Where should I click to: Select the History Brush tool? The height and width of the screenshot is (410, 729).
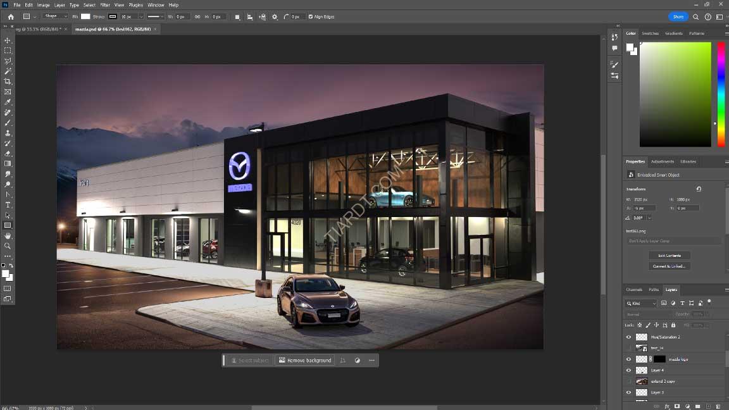pyautogui.click(x=8, y=143)
